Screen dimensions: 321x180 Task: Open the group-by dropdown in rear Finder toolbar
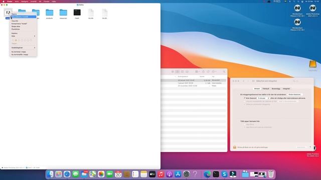[197, 71]
